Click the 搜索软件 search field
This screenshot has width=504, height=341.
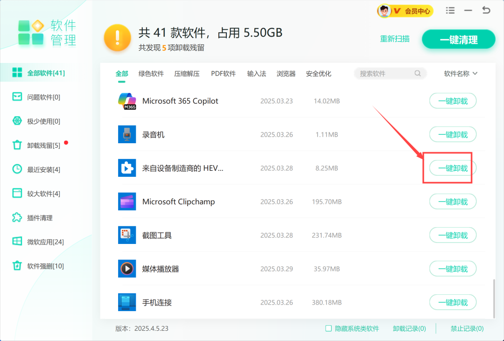(390, 74)
